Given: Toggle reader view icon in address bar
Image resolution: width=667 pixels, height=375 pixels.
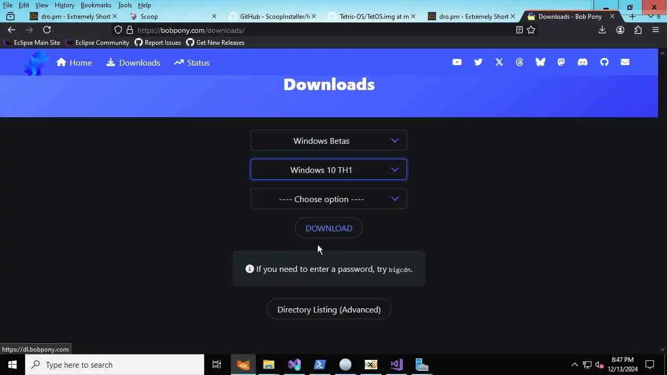Looking at the screenshot, I should pyautogui.click(x=519, y=30).
